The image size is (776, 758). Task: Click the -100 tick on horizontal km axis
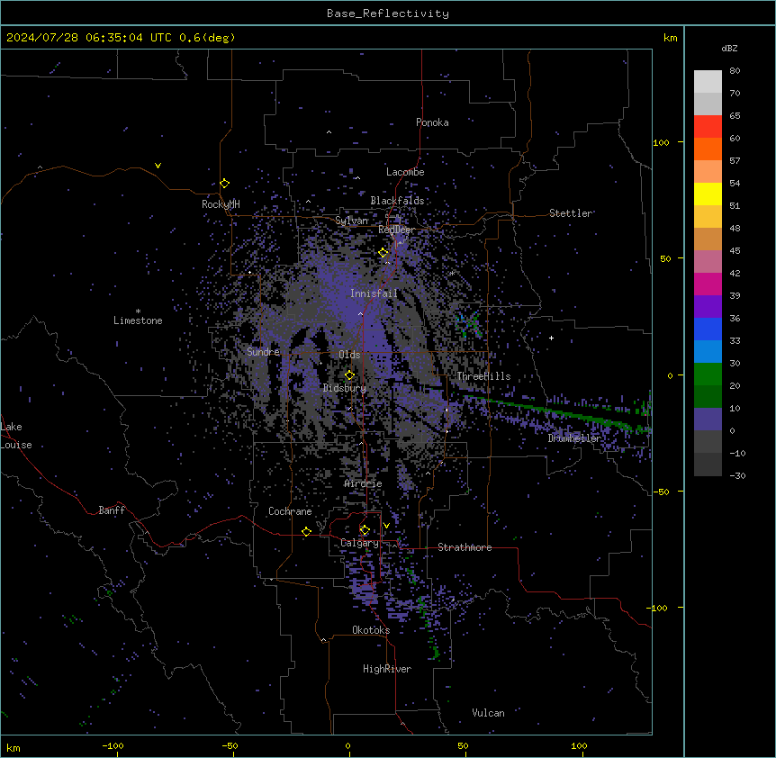(x=113, y=746)
